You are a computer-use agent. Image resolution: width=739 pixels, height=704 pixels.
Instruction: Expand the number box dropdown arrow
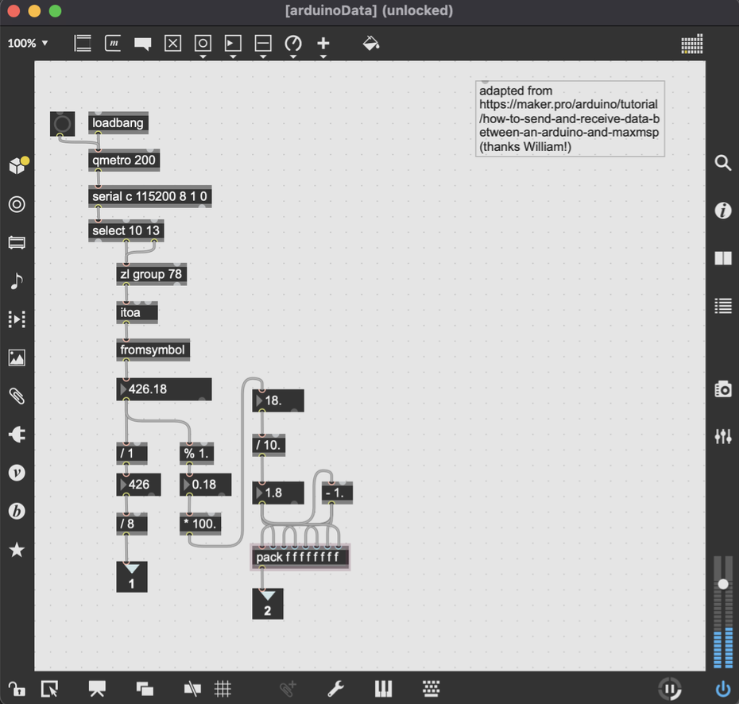(233, 56)
